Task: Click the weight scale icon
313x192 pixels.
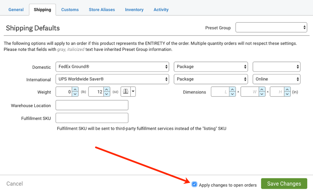Action: [126, 92]
